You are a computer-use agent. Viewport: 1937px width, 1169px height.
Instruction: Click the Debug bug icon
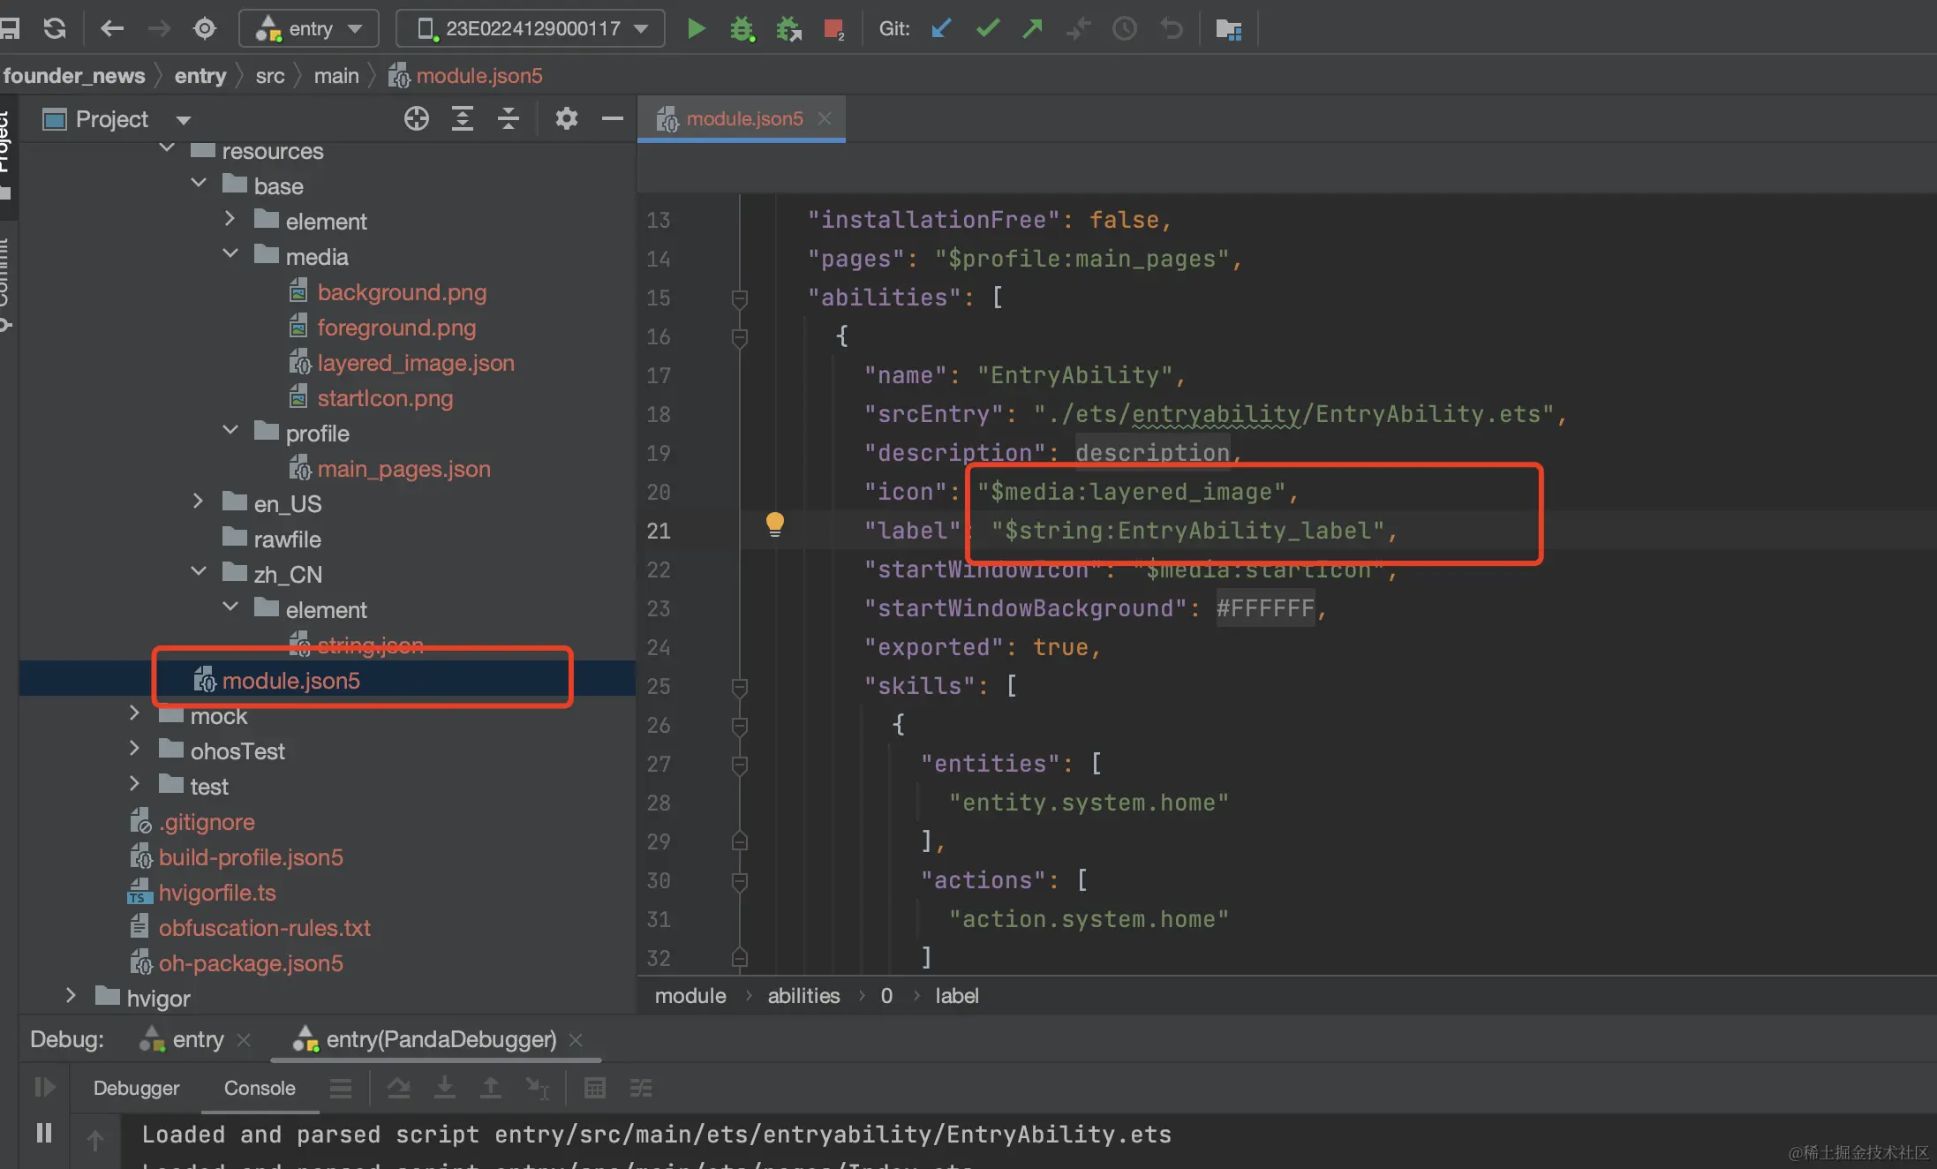[742, 29]
